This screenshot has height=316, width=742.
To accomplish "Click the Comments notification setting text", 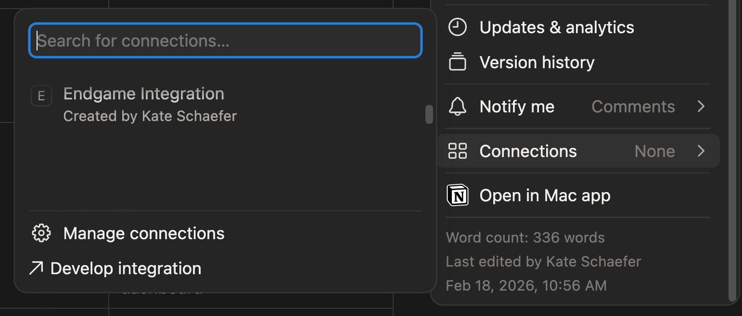I will point(633,107).
